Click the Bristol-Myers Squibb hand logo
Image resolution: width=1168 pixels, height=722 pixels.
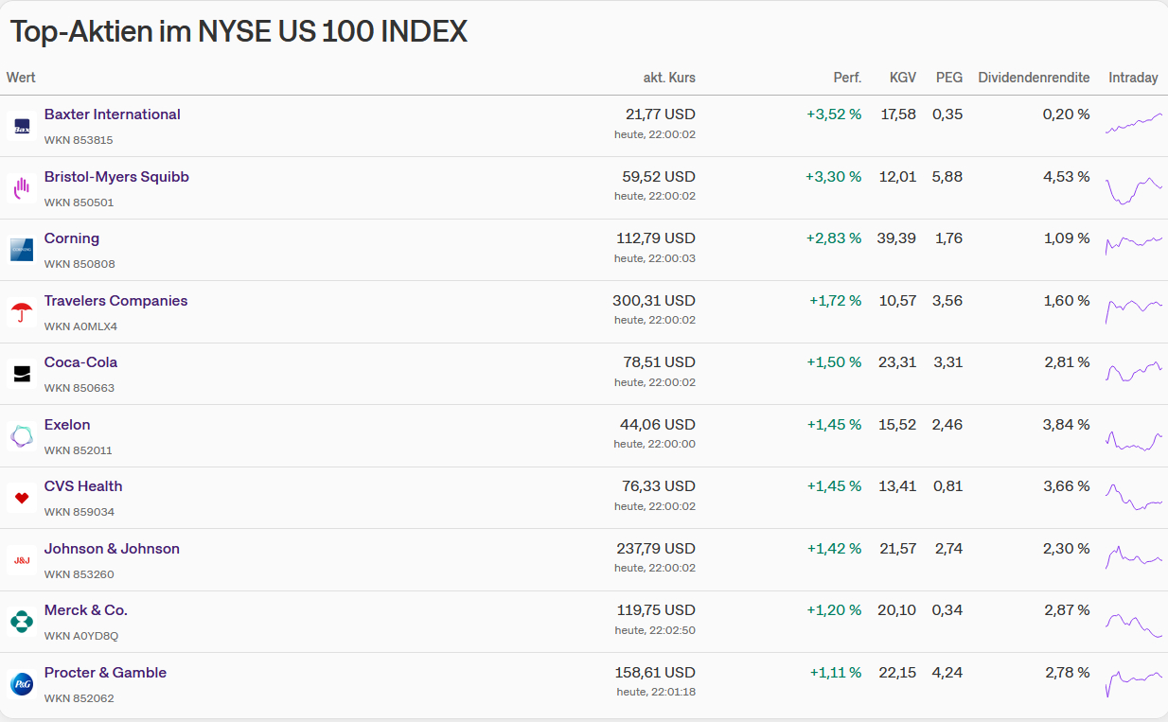click(x=22, y=188)
